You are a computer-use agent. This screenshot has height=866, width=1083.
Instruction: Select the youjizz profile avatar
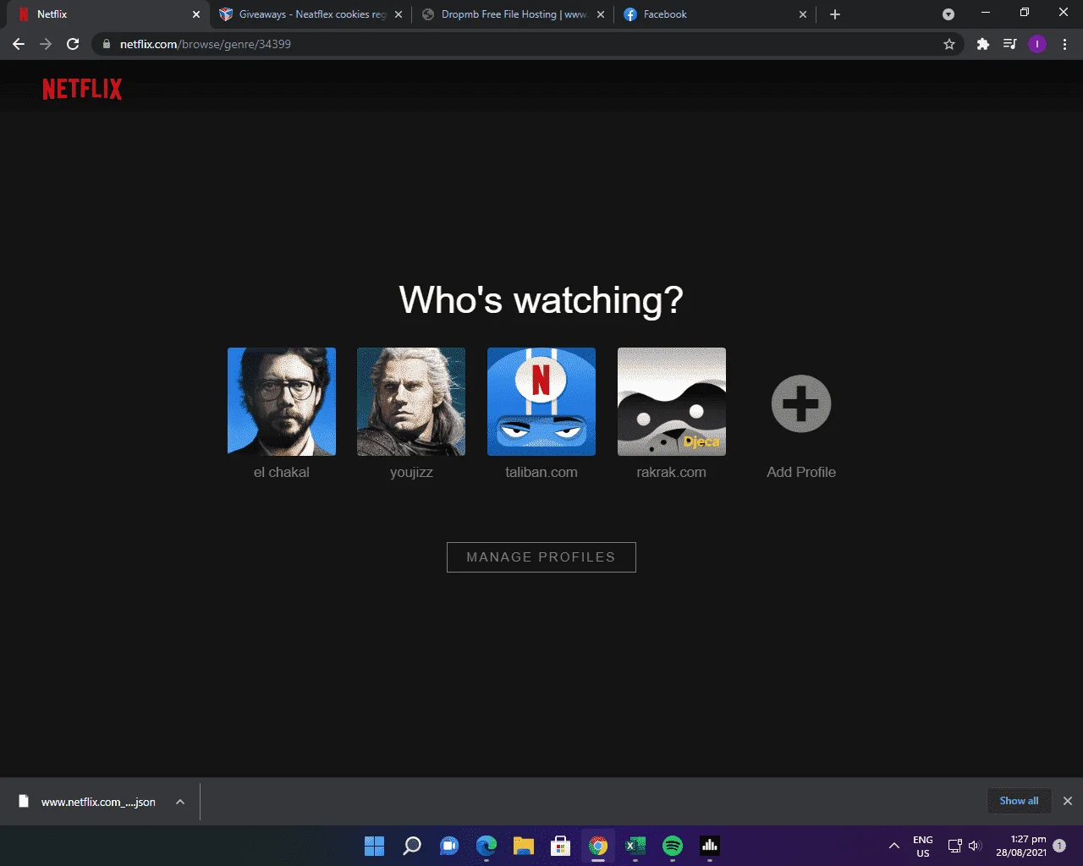(411, 402)
